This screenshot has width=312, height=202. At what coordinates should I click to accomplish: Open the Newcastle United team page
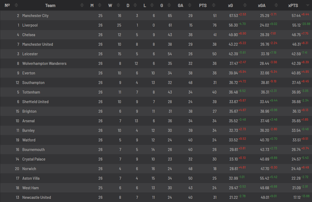click(x=36, y=197)
